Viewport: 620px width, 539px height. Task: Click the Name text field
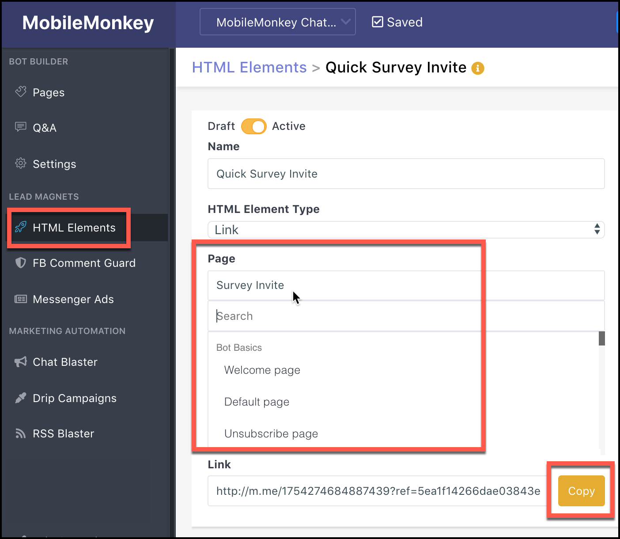tap(406, 174)
